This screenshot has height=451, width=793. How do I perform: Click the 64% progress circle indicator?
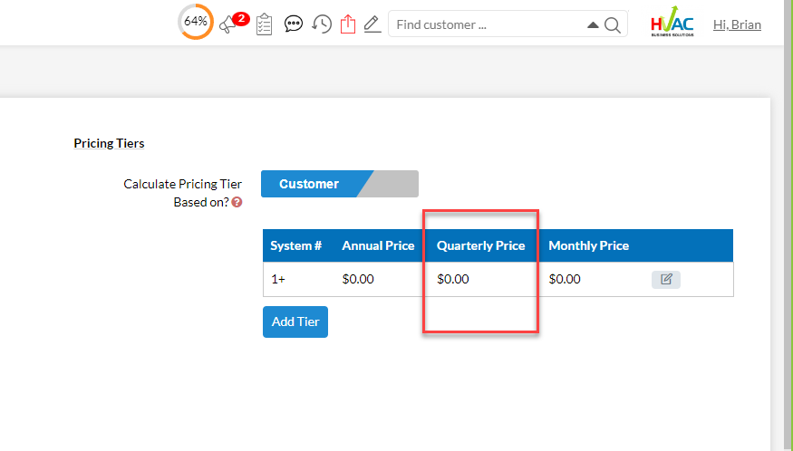pyautogui.click(x=196, y=22)
